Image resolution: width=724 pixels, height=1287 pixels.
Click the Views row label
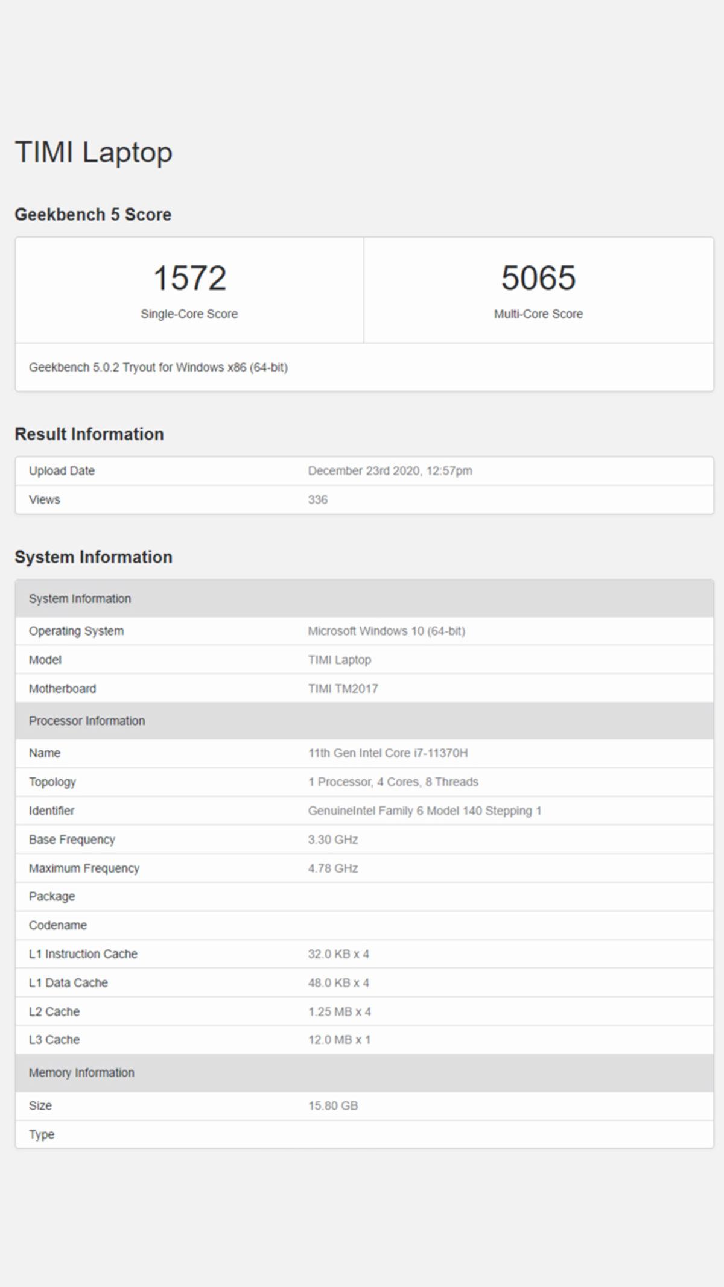[45, 500]
